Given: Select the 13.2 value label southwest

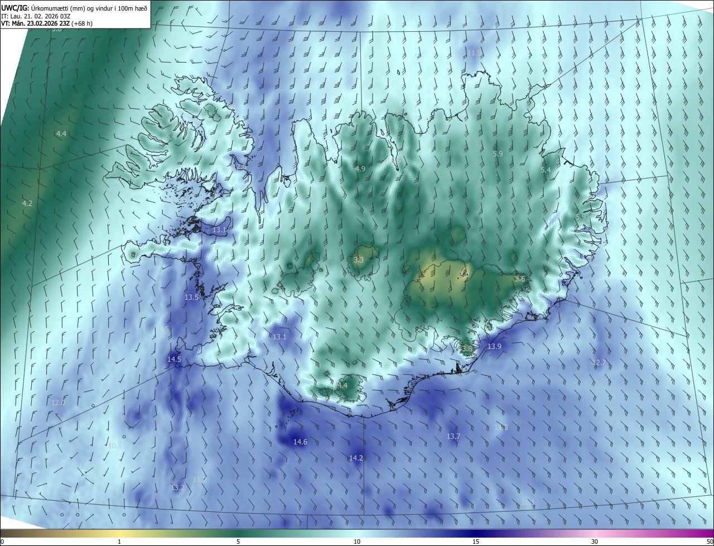Looking at the screenshot, I should [x=177, y=487].
